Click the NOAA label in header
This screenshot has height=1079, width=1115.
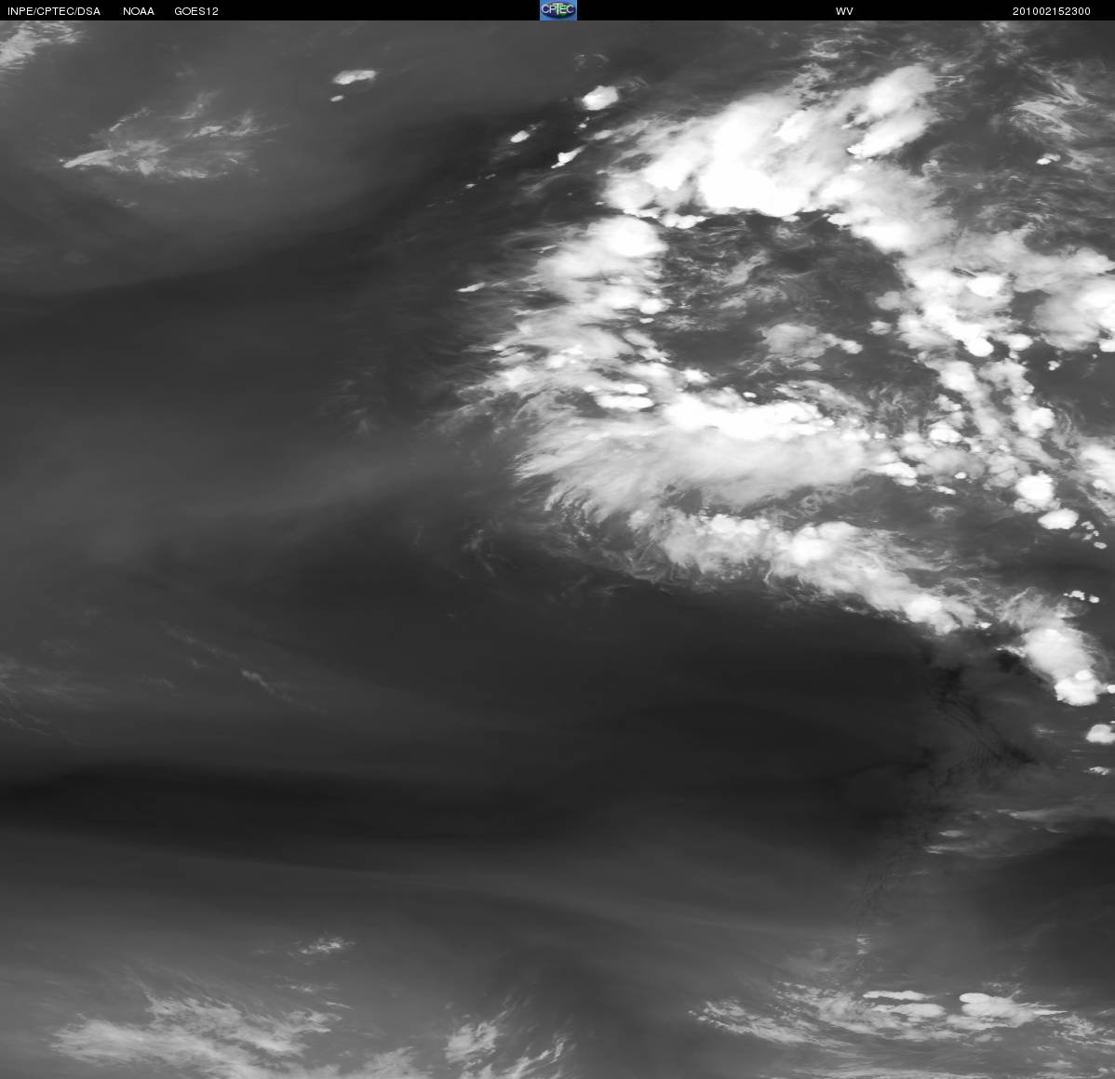pyautogui.click(x=138, y=11)
